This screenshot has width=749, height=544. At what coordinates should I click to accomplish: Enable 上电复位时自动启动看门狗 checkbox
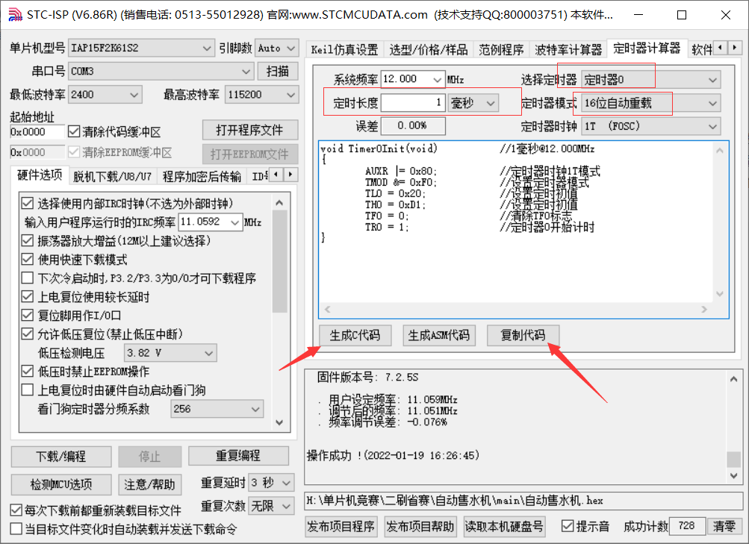click(27, 390)
